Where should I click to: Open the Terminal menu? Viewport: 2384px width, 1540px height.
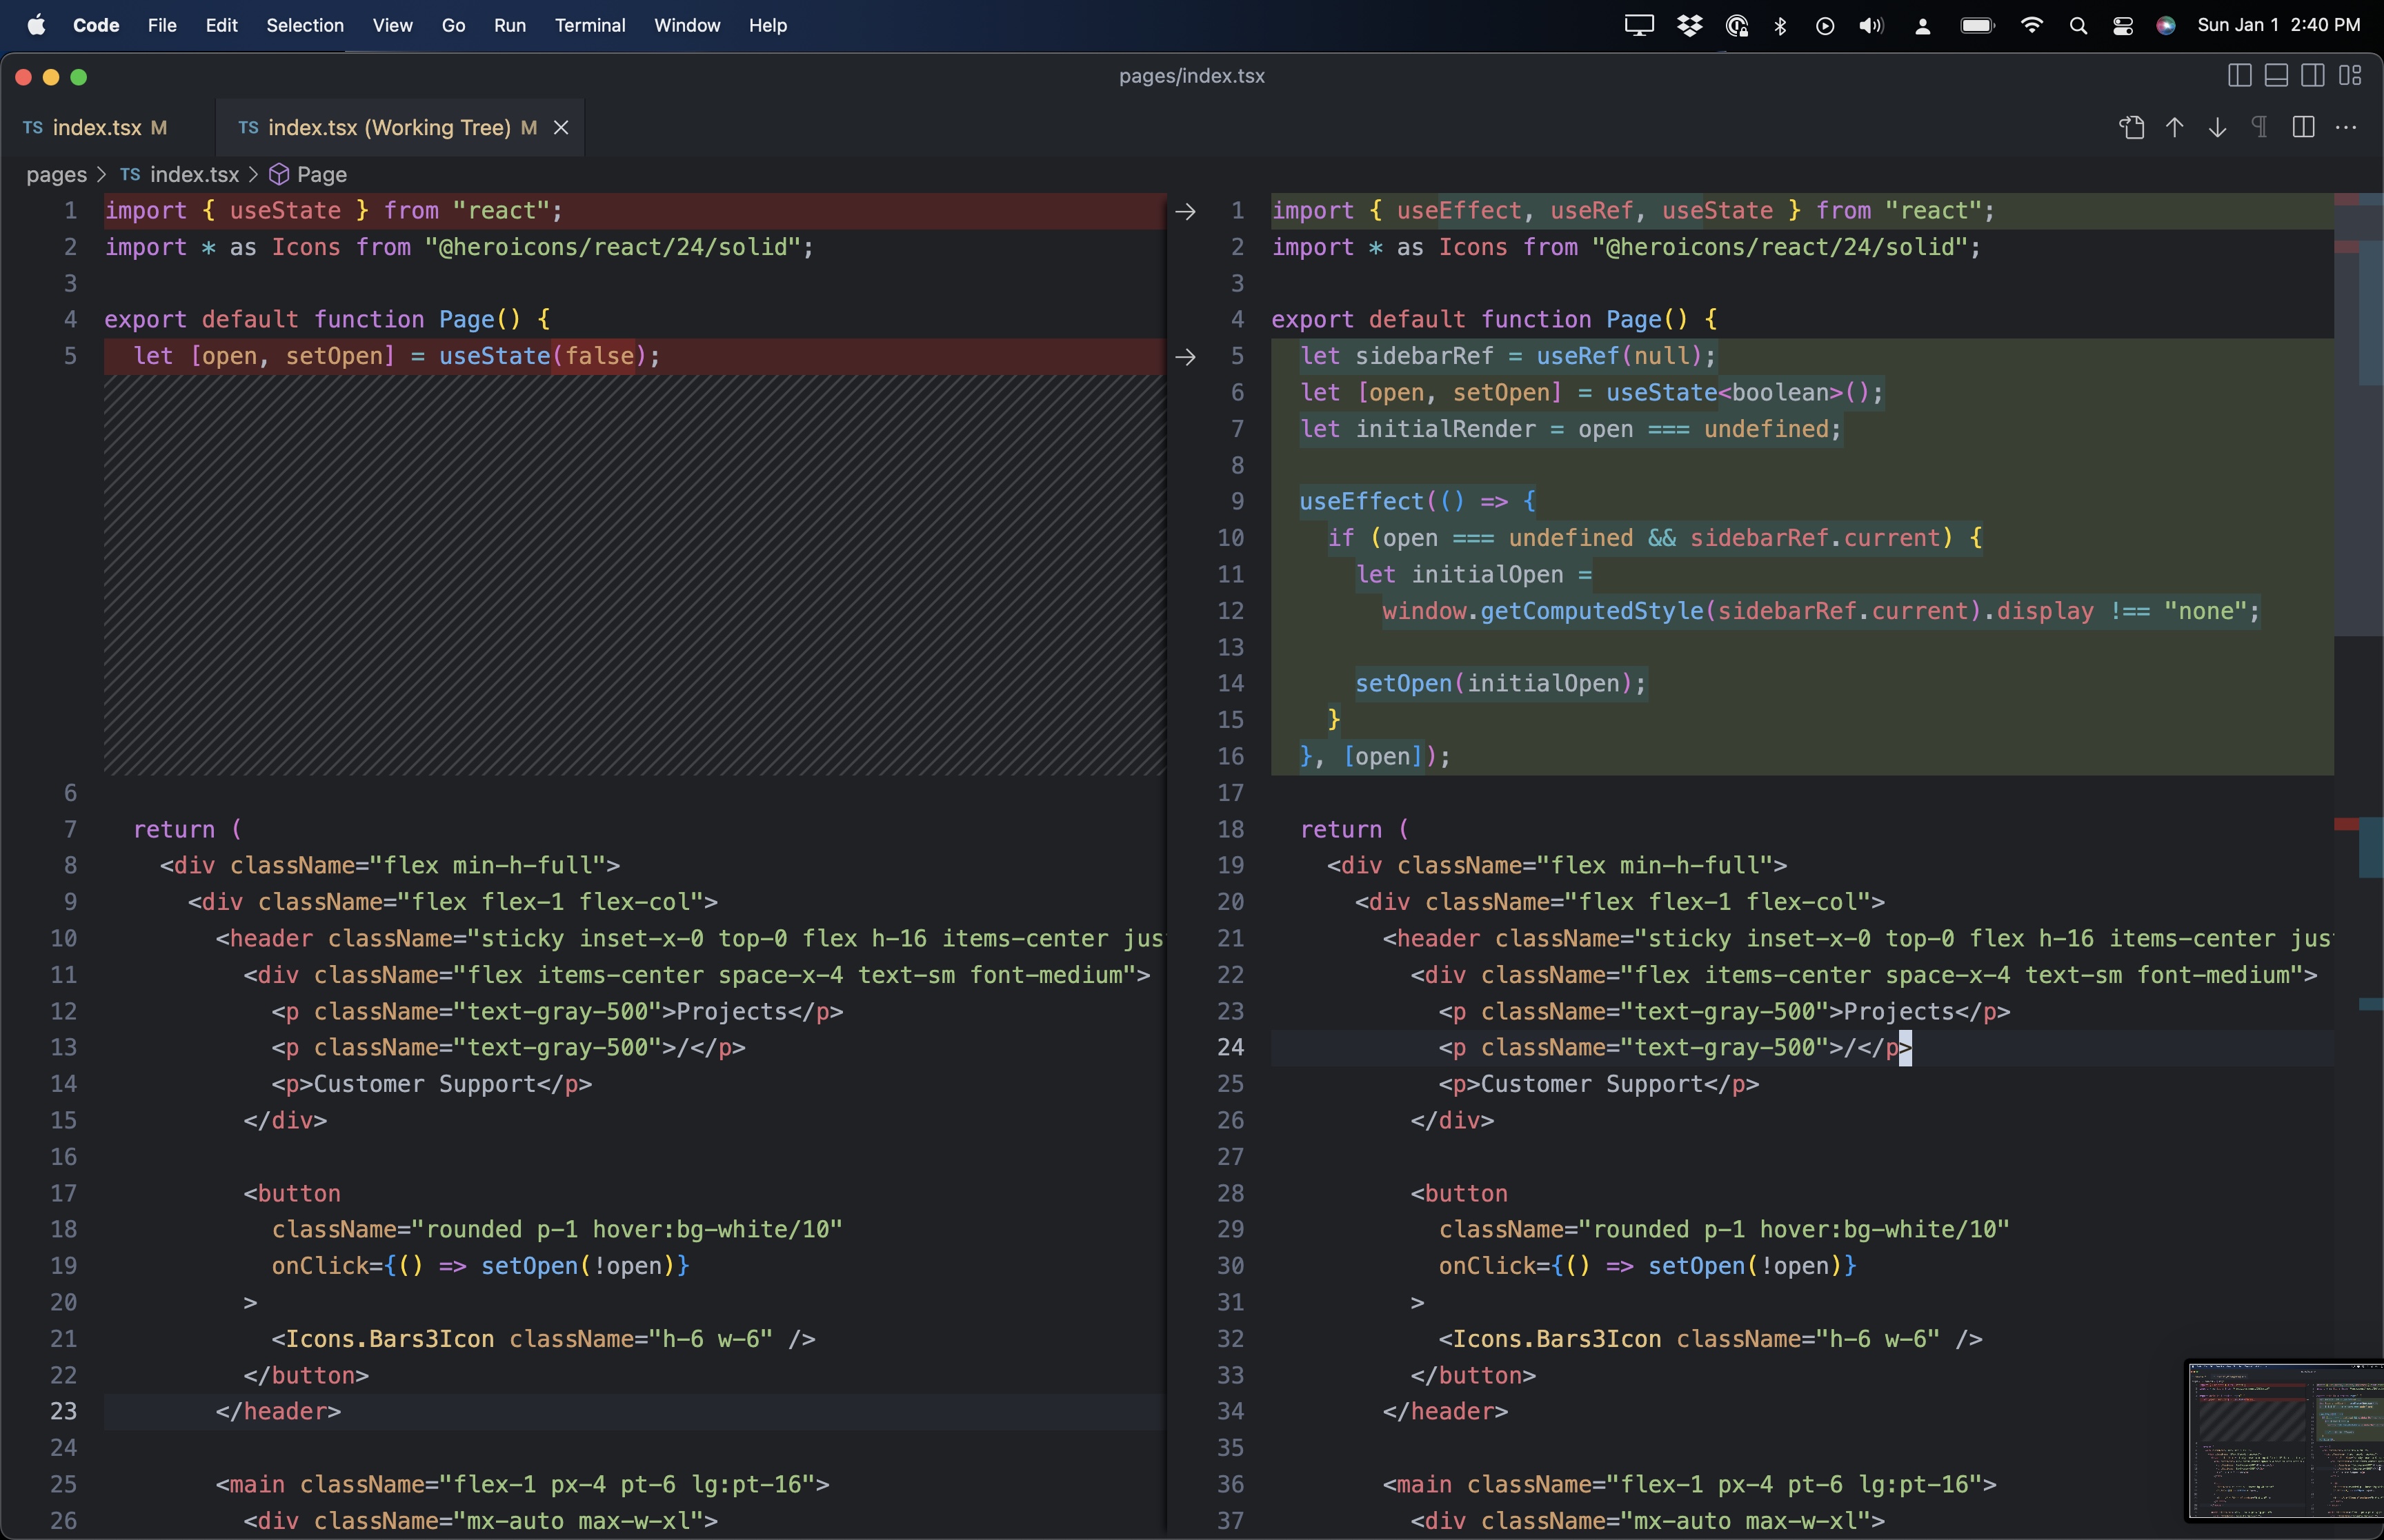[x=590, y=25]
